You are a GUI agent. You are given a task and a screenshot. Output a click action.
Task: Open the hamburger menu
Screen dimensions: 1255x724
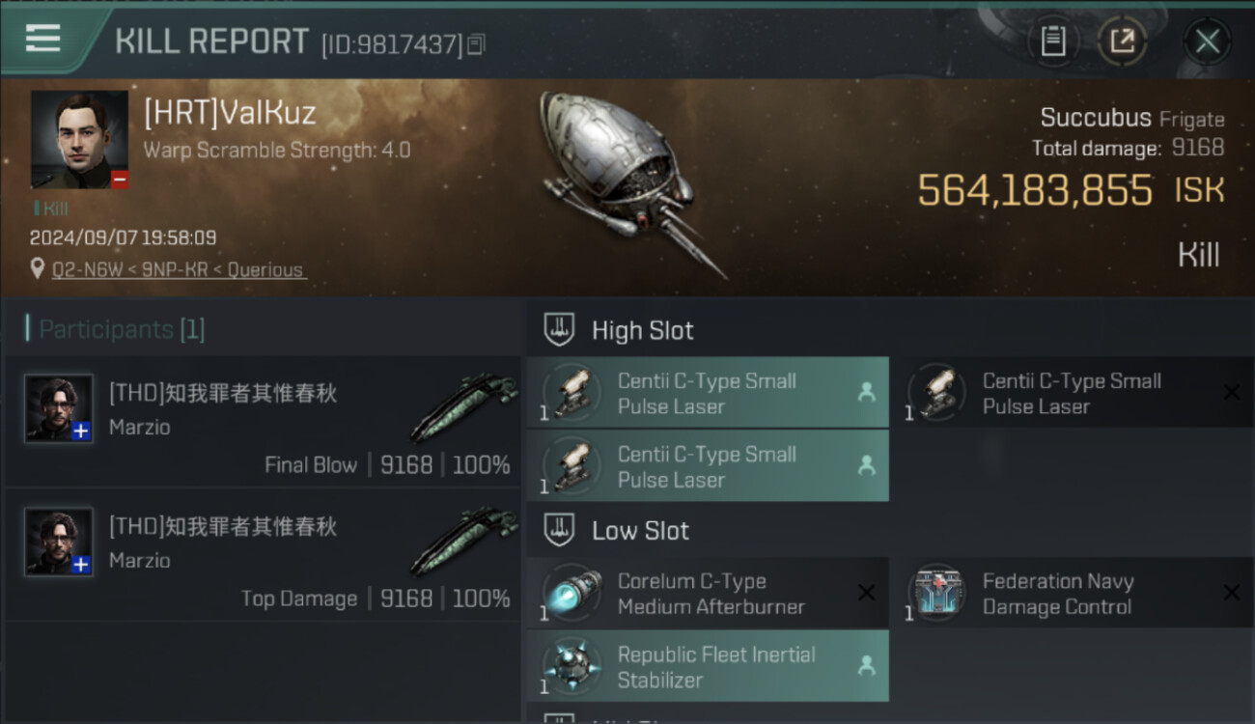tap(43, 39)
